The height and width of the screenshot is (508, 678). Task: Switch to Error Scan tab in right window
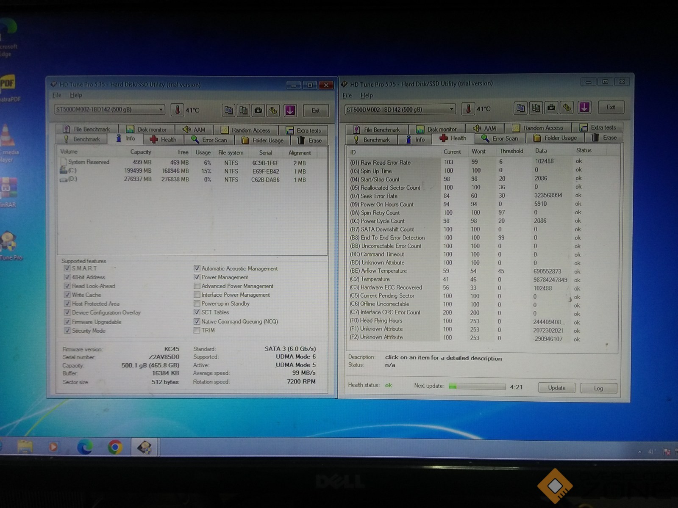click(x=500, y=138)
